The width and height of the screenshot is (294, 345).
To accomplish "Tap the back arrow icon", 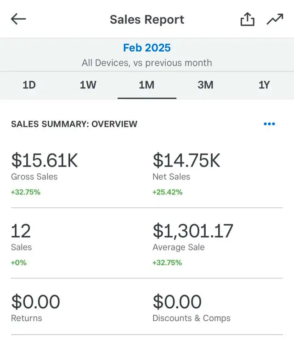I will pos(19,19).
